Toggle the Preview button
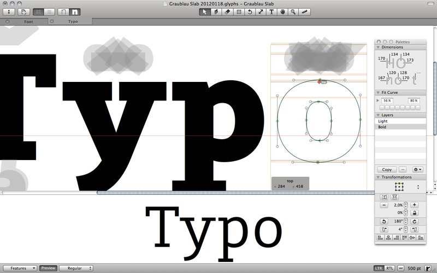437x273 pixels. click(48, 268)
